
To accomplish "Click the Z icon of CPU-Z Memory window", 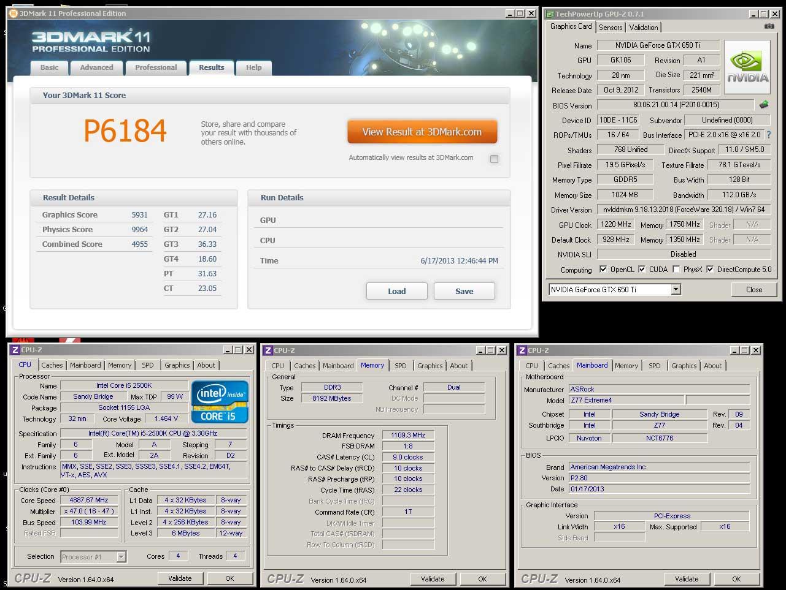I will tap(268, 350).
